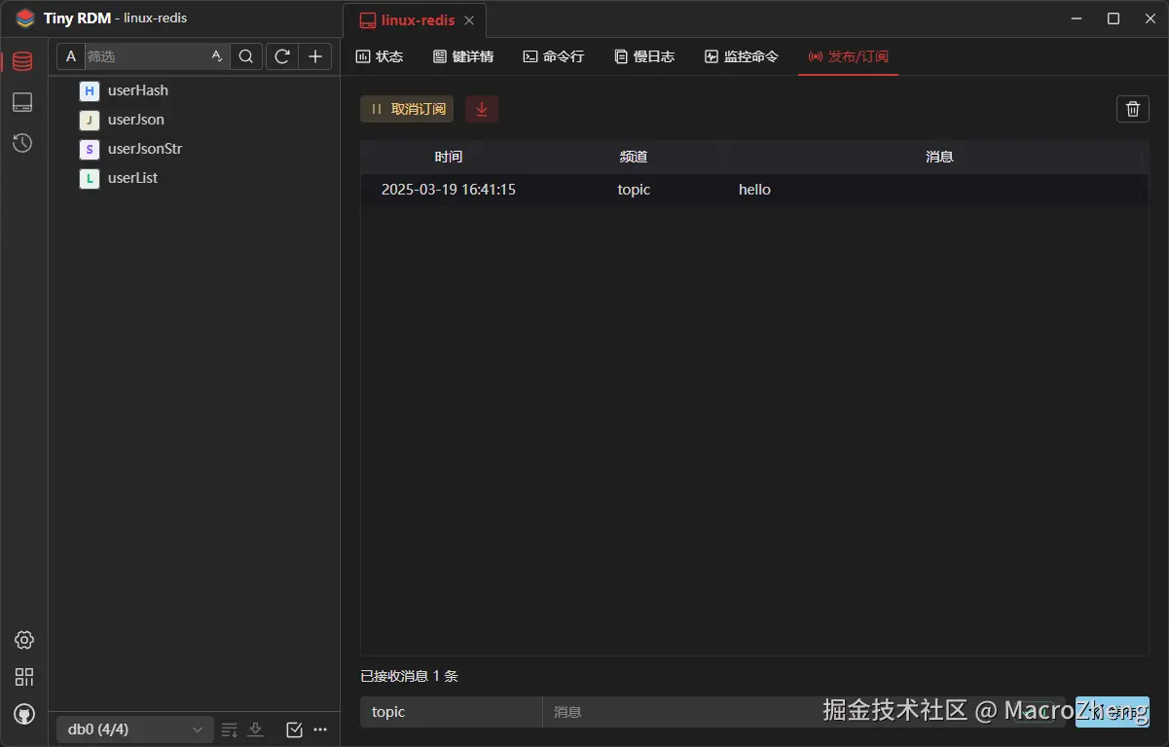Screen dimensions: 1169x747
Task: Click the search magnifier icon
Action: (246, 56)
